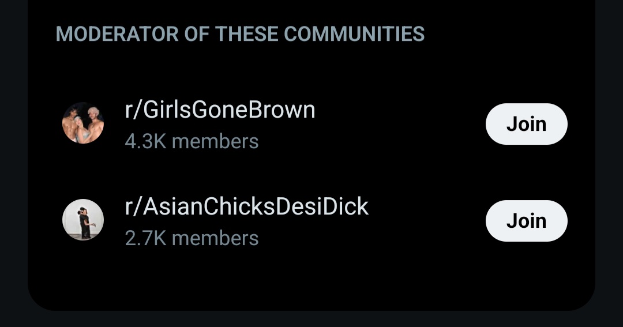This screenshot has height=327, width=623.
Task: Select the r/GirlsGoneBrown row in the list
Action: tap(311, 124)
